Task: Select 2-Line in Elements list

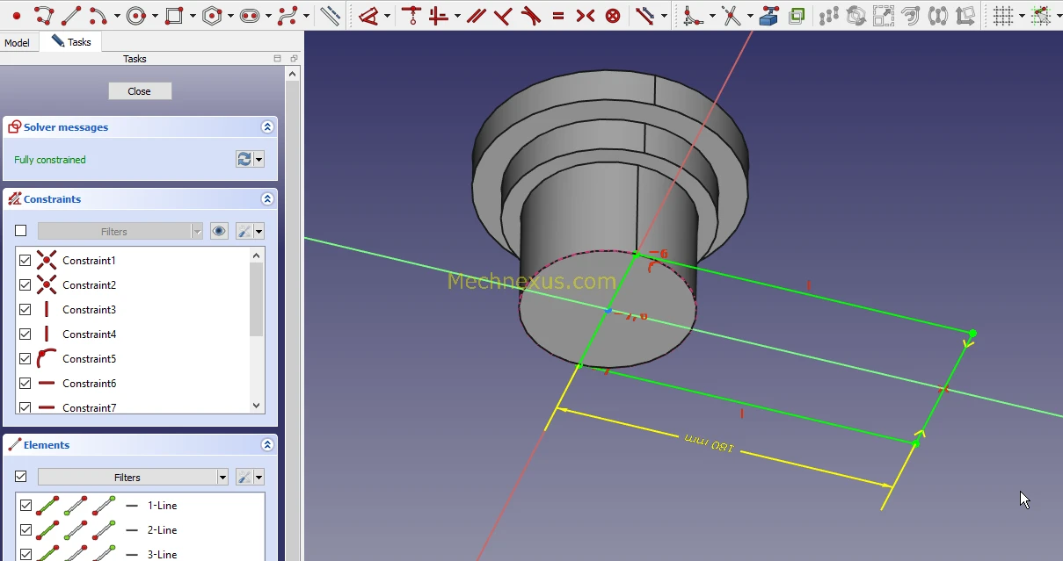Action: [x=162, y=530]
